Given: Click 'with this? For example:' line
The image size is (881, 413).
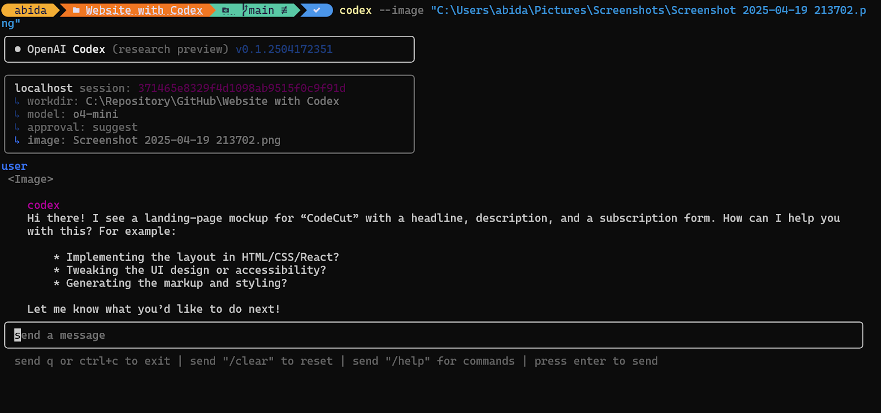Looking at the screenshot, I should (102, 232).
